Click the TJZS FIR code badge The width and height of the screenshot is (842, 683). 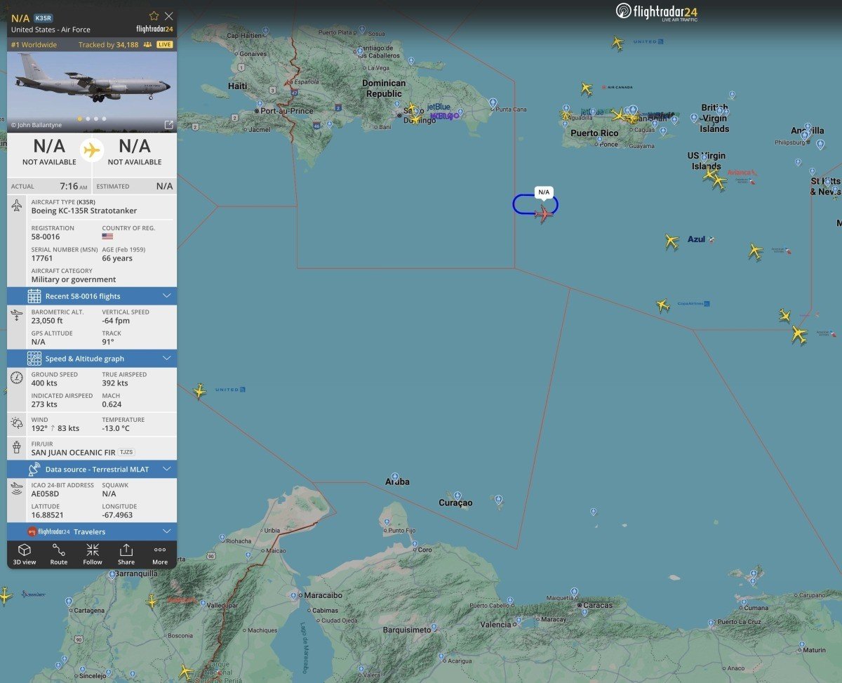pyautogui.click(x=126, y=453)
